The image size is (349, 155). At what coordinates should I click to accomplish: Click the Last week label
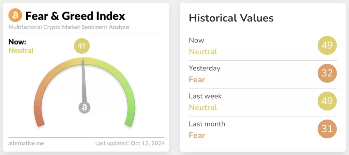click(205, 96)
